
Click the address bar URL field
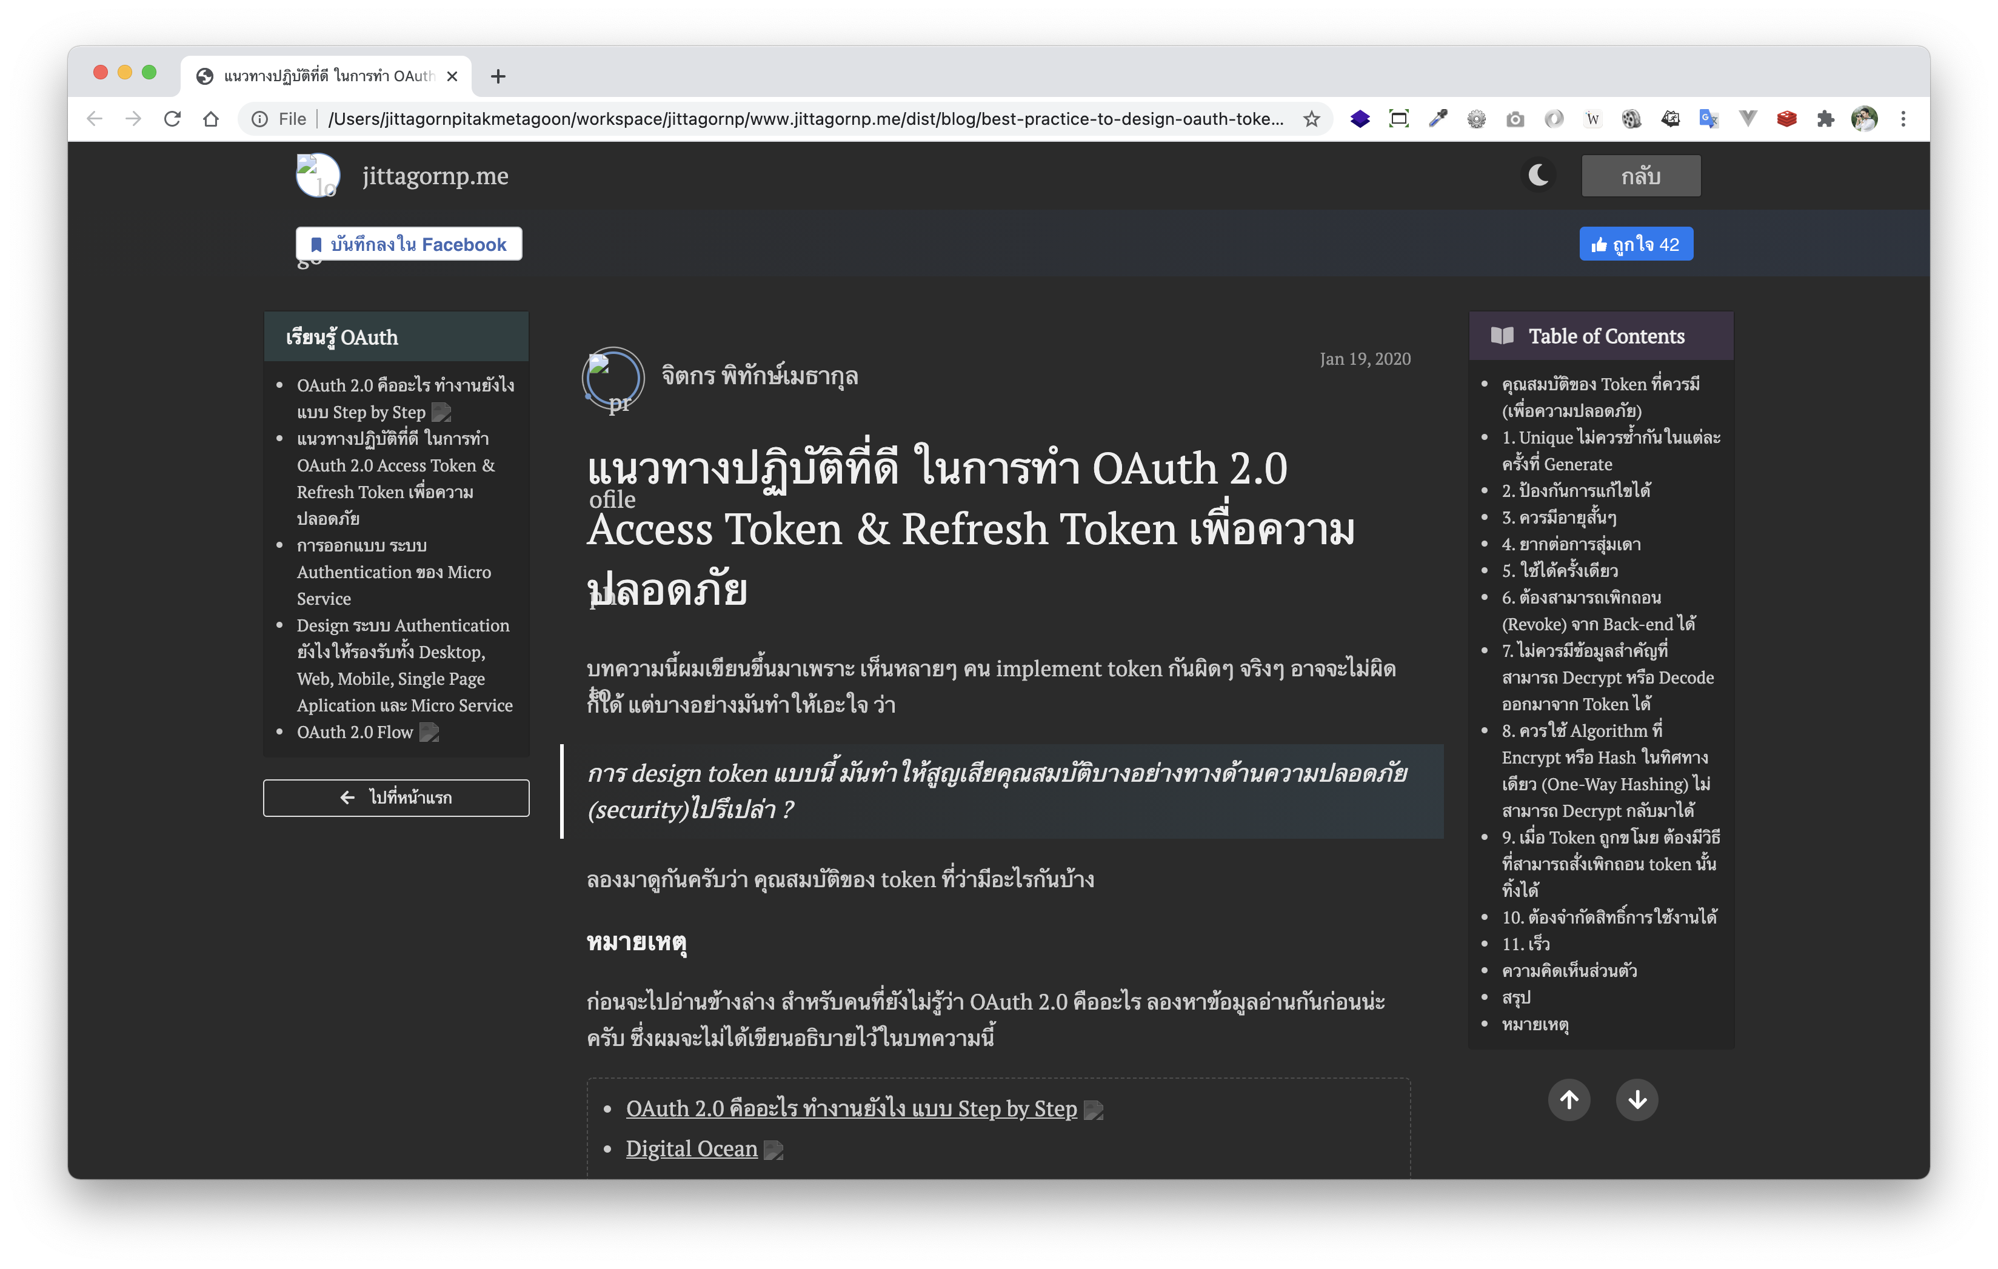click(805, 119)
